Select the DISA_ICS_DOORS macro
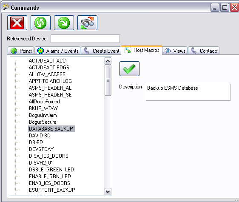 point(48,156)
